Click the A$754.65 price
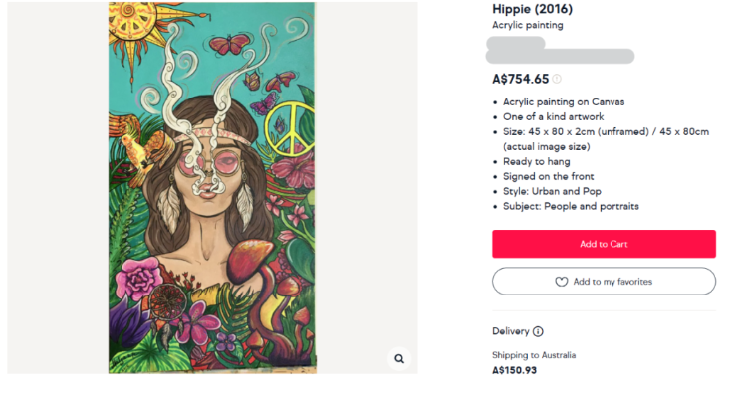Screen dimensions: 734x393 coord(521,79)
